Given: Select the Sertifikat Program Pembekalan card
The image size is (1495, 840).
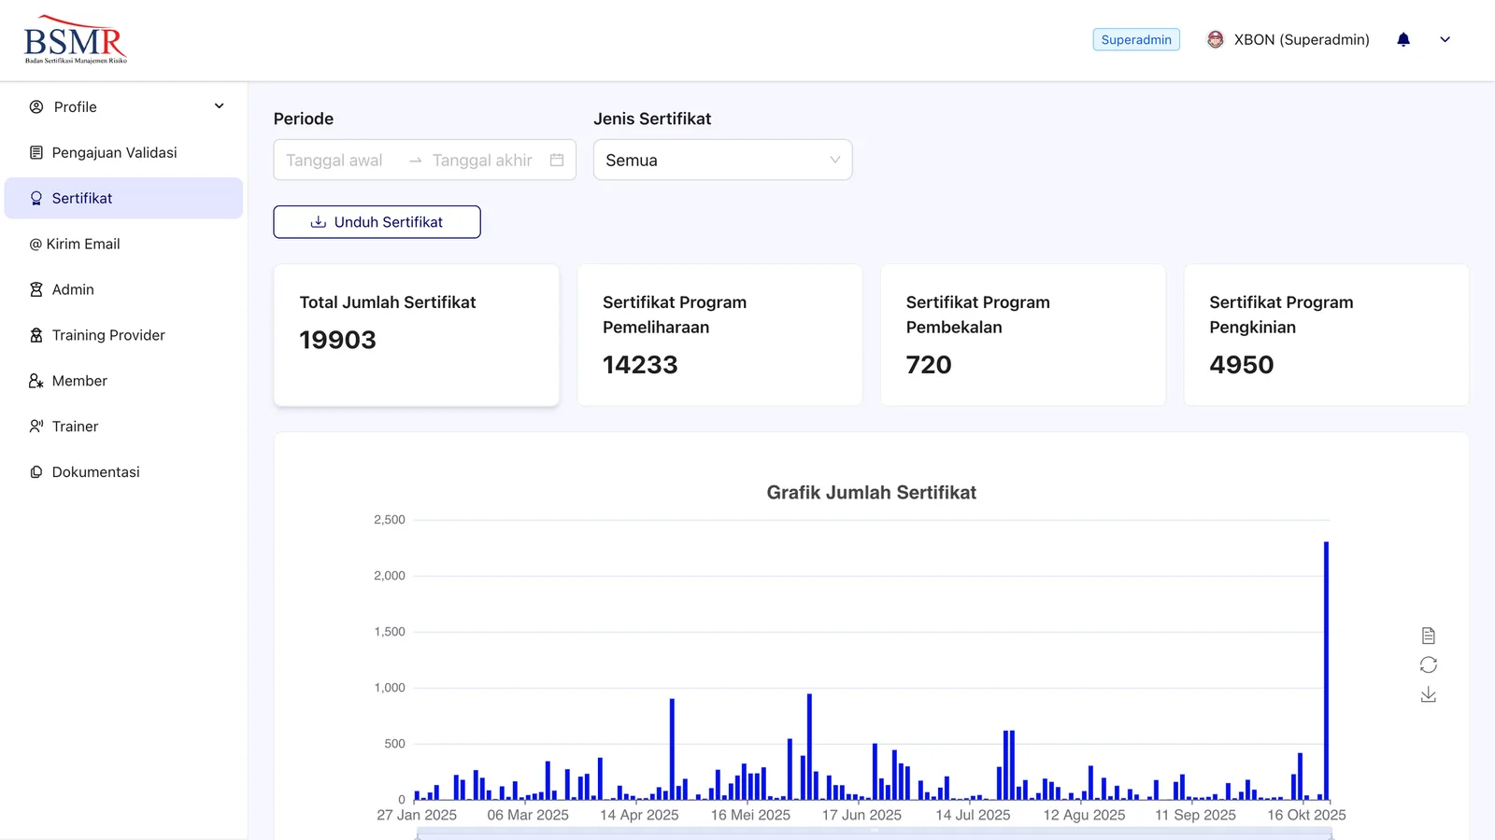Looking at the screenshot, I should [1023, 335].
